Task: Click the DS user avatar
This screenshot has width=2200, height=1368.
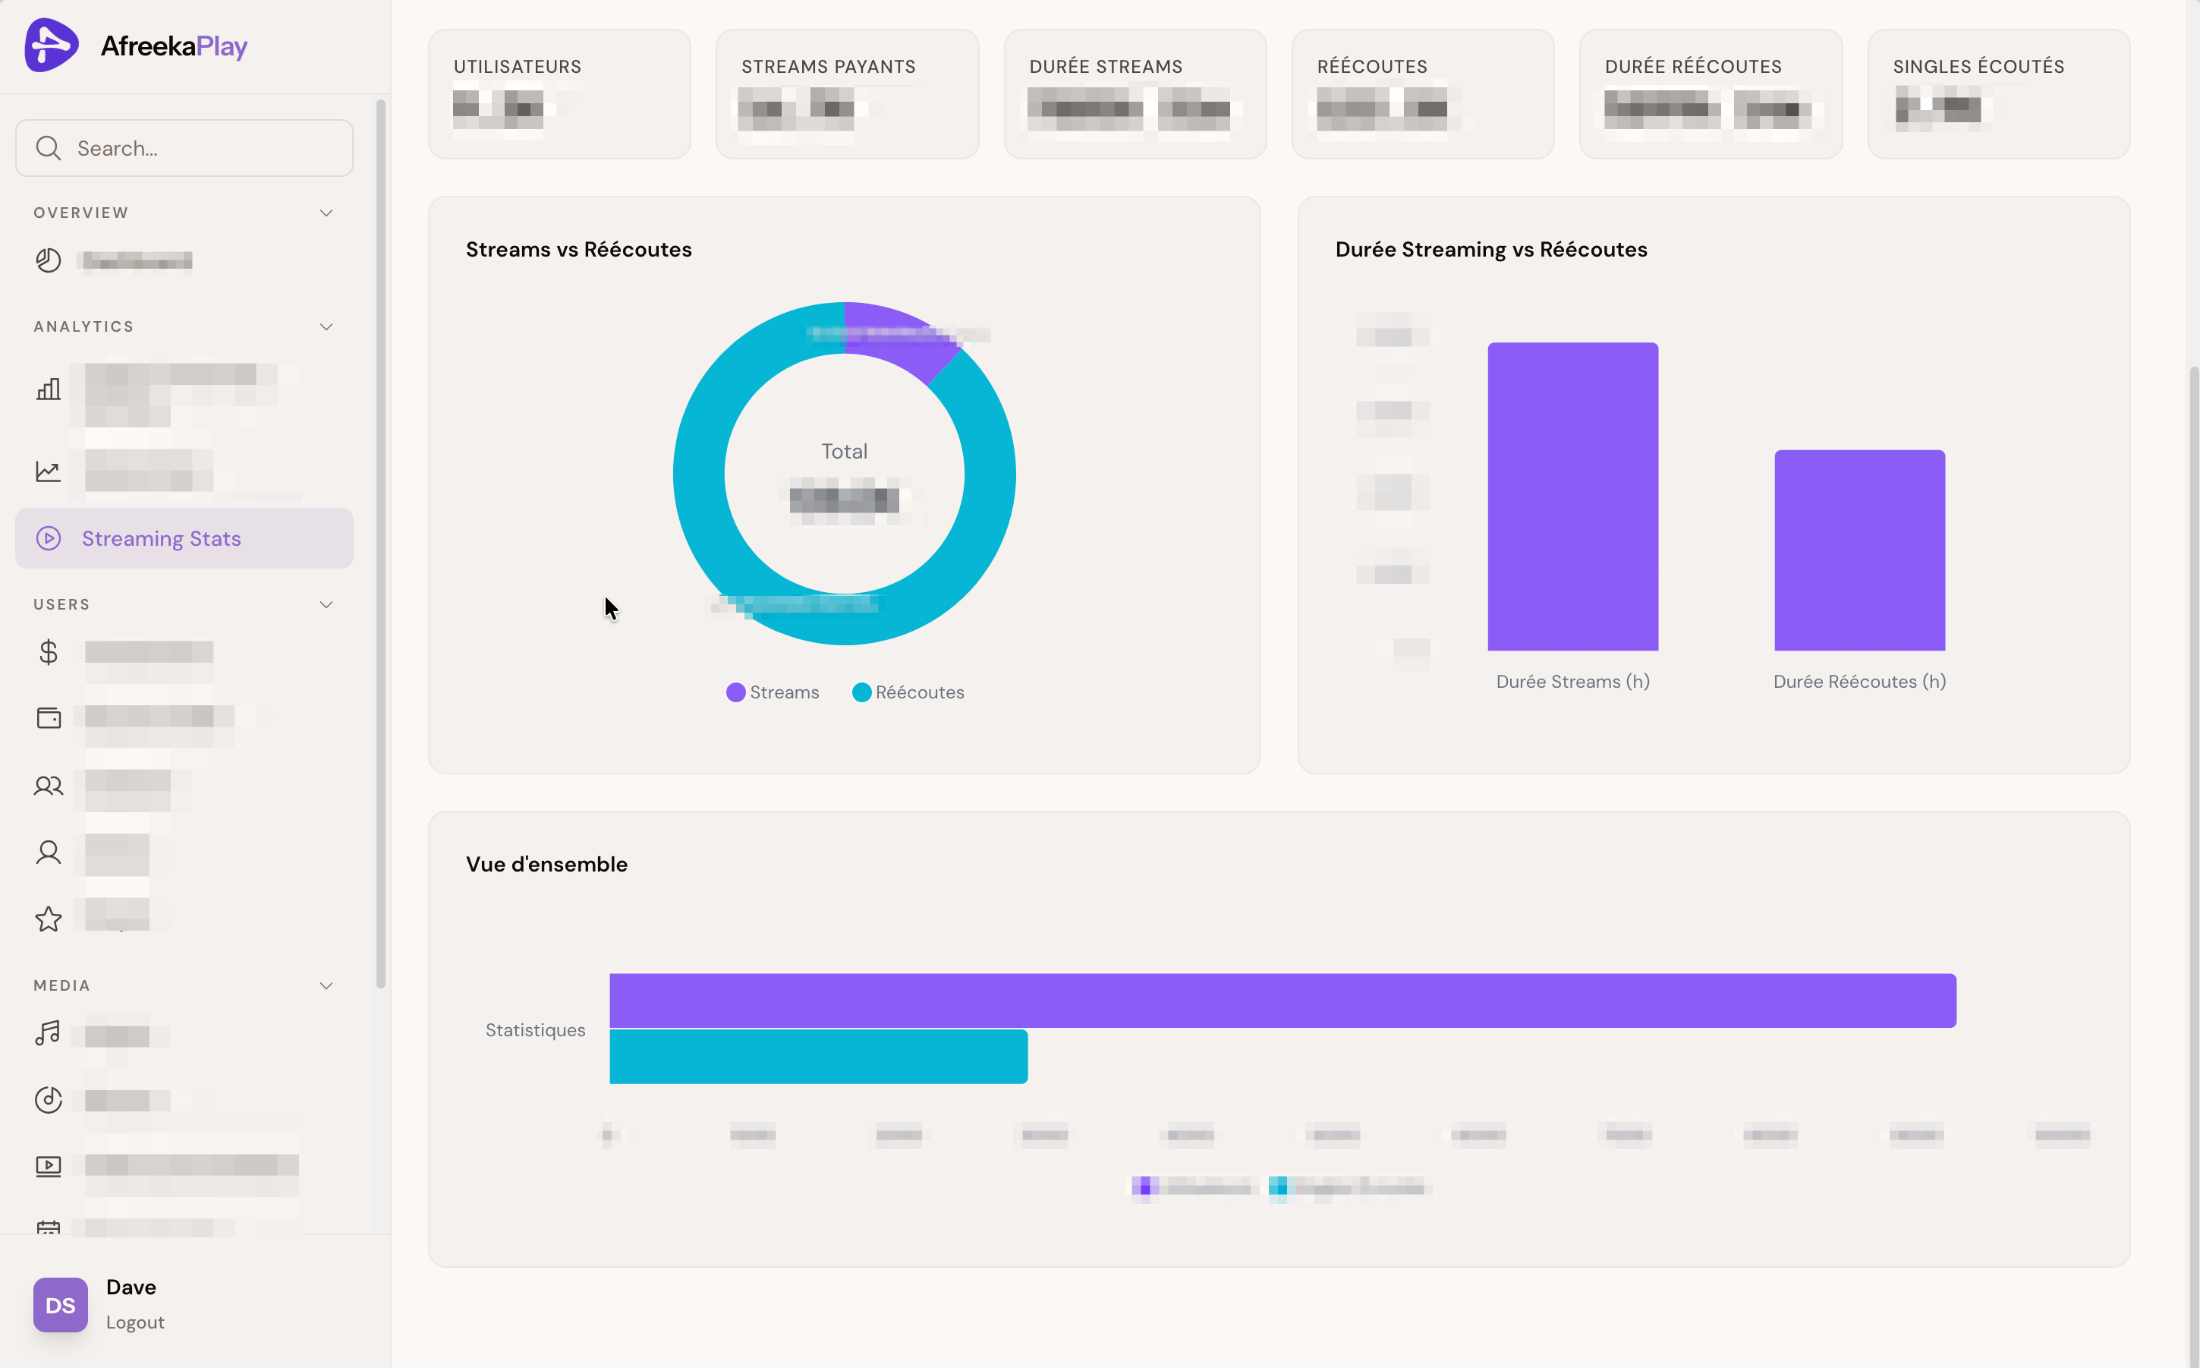Action: (x=61, y=1305)
